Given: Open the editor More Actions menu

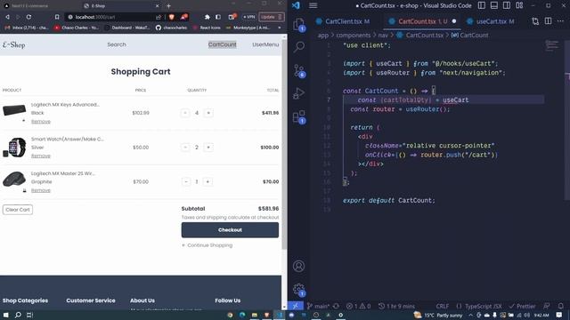Looking at the screenshot, I should 560,21.
